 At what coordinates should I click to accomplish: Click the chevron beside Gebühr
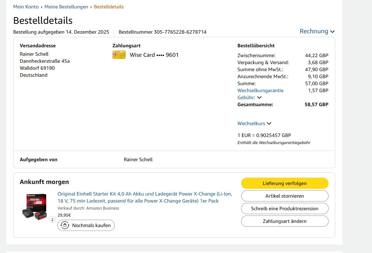click(x=259, y=98)
